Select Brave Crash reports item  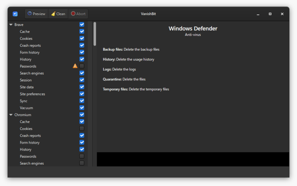click(30, 45)
